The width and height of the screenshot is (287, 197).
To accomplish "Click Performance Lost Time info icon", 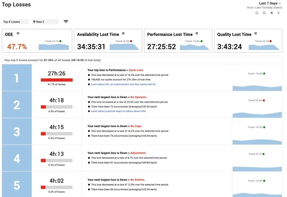I will (x=197, y=33).
